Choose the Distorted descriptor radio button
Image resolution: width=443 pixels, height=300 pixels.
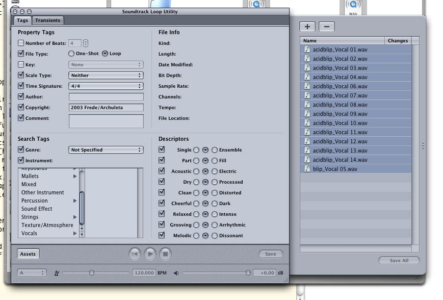[215, 193]
